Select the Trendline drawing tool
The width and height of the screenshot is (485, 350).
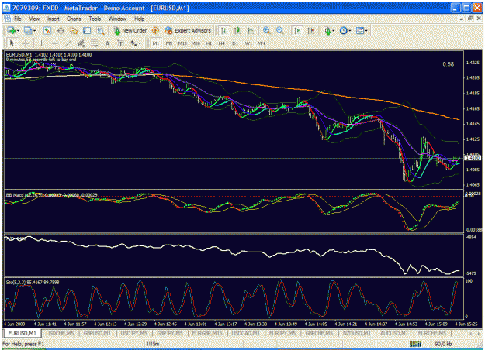[68, 43]
